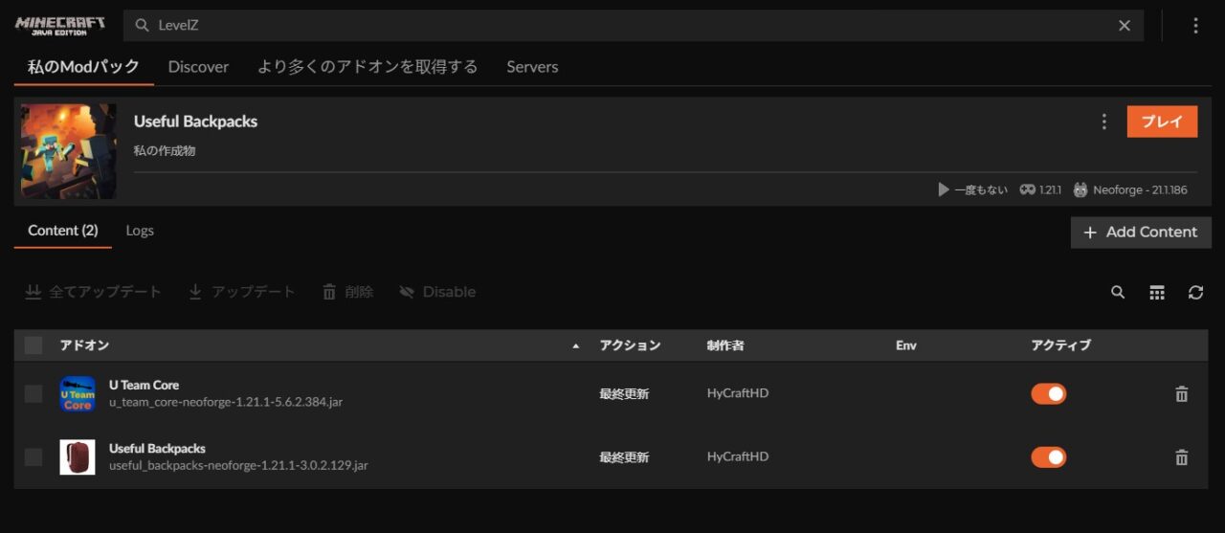Click u_team_core-neoforge jar filename
The width and height of the screenshot is (1225, 533).
click(226, 402)
